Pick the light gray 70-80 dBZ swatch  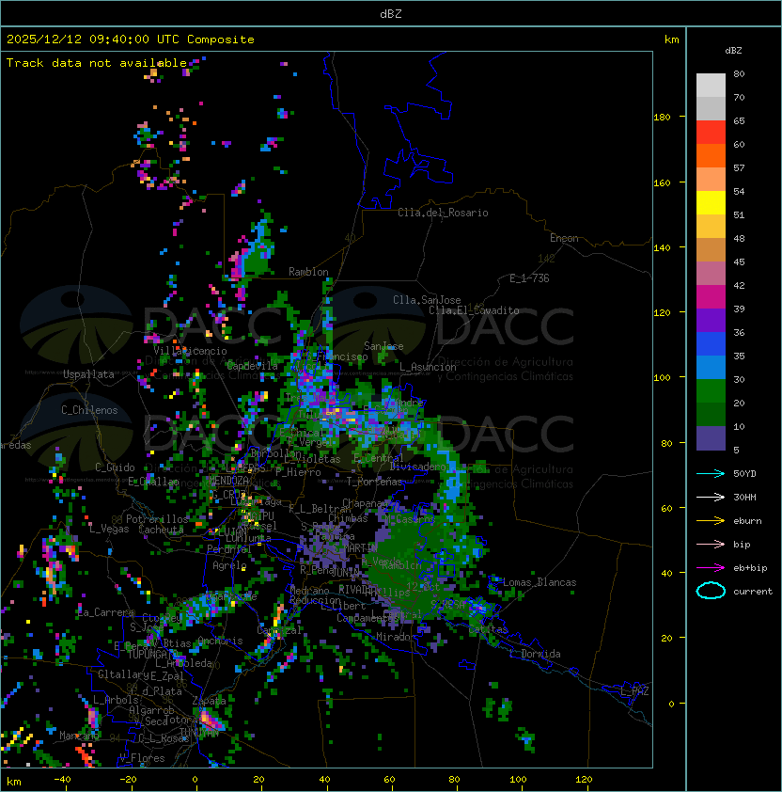(711, 86)
